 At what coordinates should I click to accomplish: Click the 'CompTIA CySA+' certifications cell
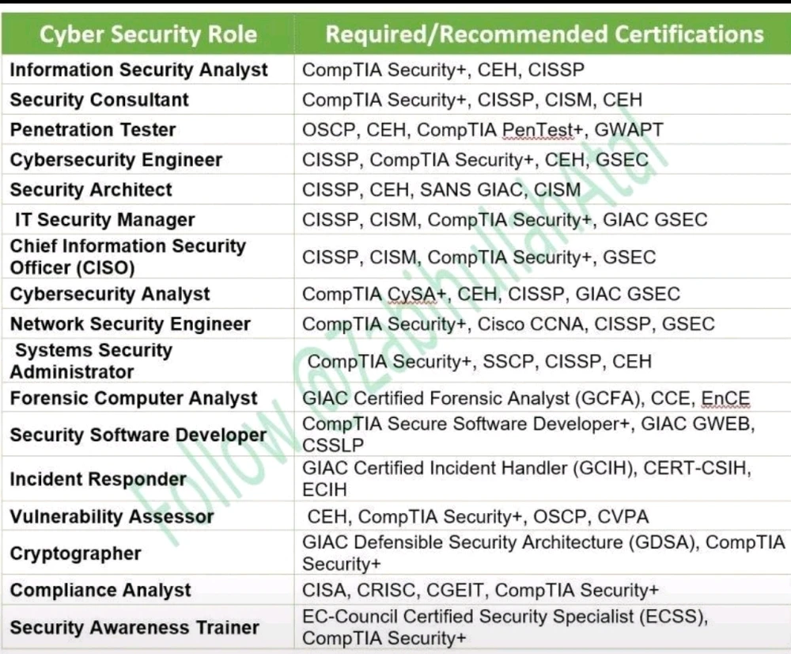(x=543, y=294)
